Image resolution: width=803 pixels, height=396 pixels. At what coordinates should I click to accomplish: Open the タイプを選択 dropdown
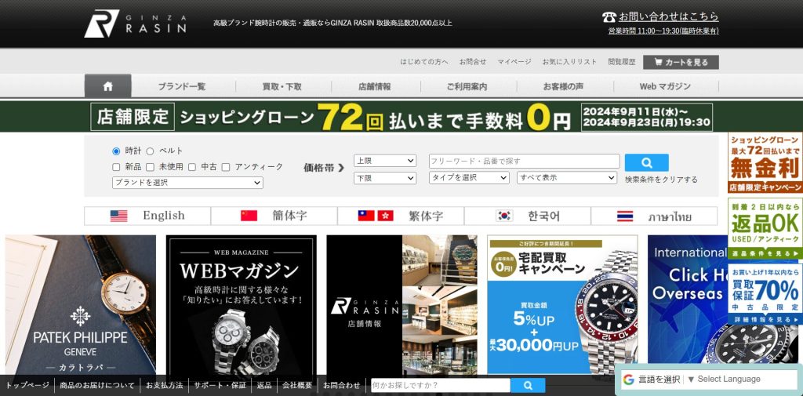pos(469,178)
